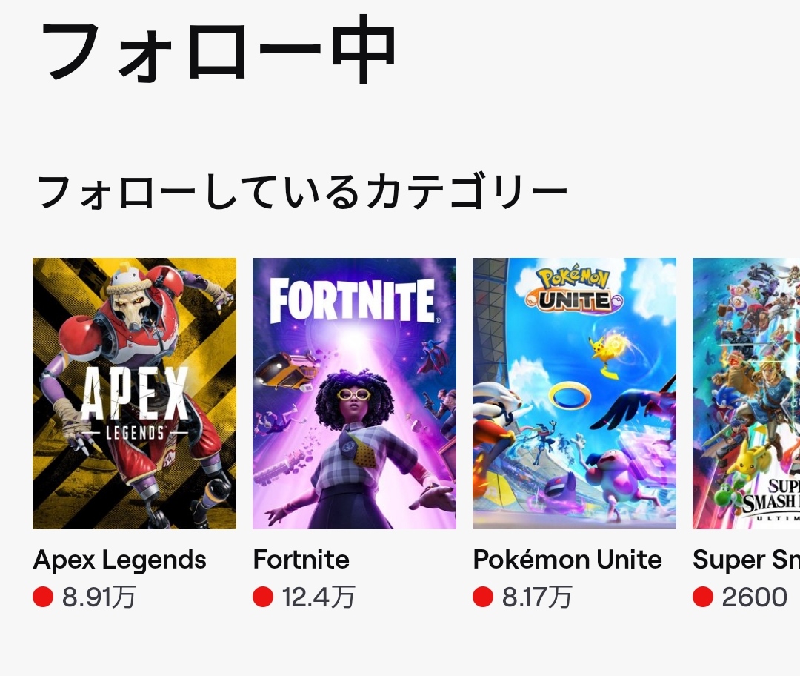Click the 12.4万 viewer count
Screen dimensions: 800x676
(319, 597)
